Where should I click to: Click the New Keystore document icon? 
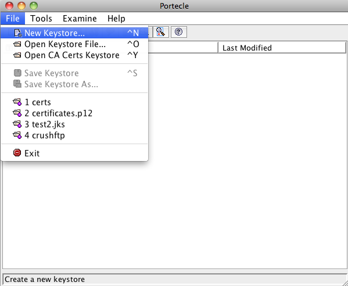[18, 33]
